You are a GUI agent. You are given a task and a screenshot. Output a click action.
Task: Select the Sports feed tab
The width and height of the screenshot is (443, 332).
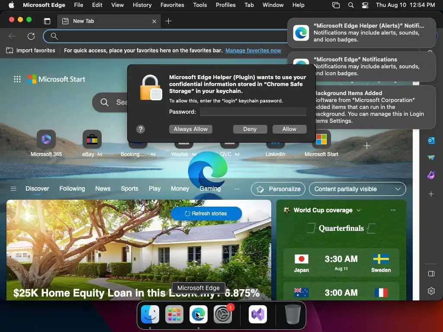[130, 188]
